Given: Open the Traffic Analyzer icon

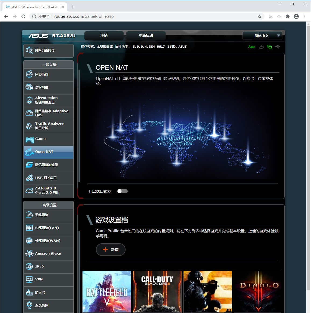Looking at the screenshot, I should pos(29,126).
